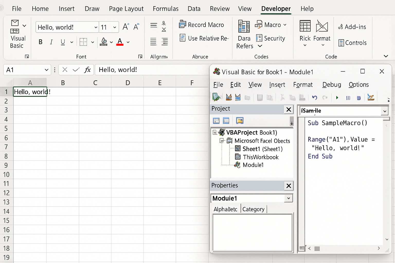
Task: Select column C header
Action: pyautogui.click(x=95, y=83)
